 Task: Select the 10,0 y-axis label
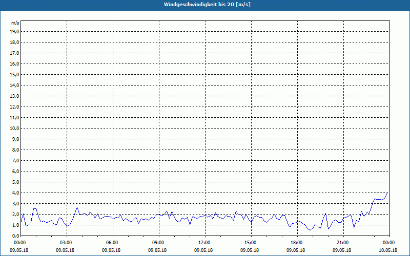click(x=15, y=129)
